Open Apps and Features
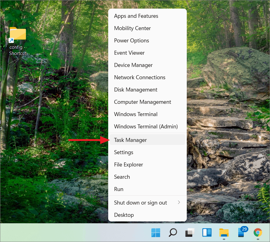270x242 pixels. coord(136,16)
